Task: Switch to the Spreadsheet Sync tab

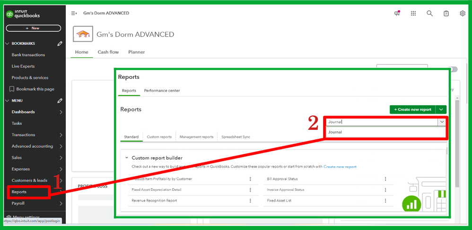Action: point(236,137)
